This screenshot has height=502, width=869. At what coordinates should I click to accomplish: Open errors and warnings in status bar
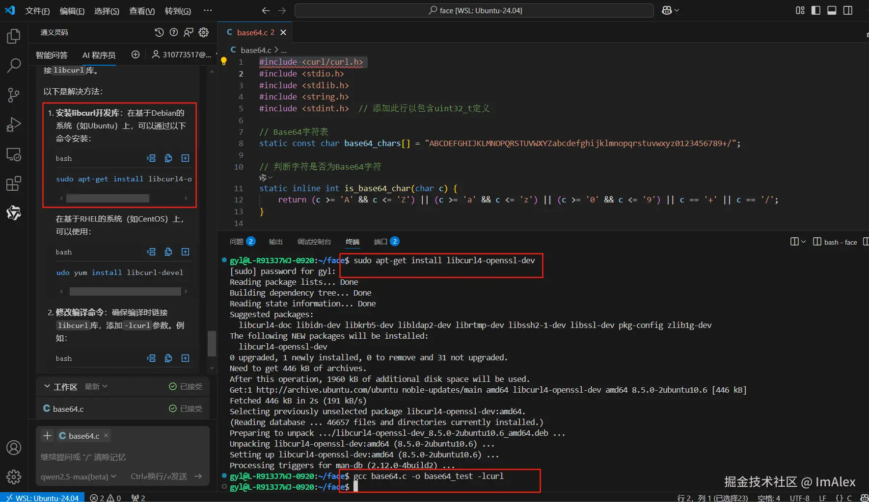(106, 498)
